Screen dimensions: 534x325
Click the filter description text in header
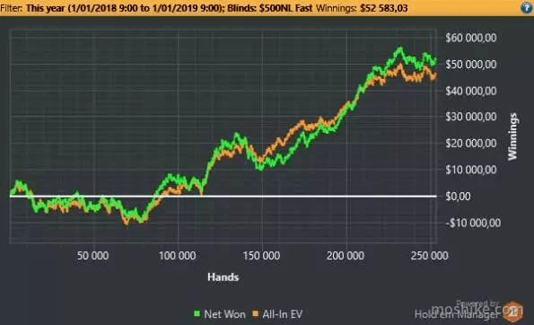pyautogui.click(x=156, y=8)
